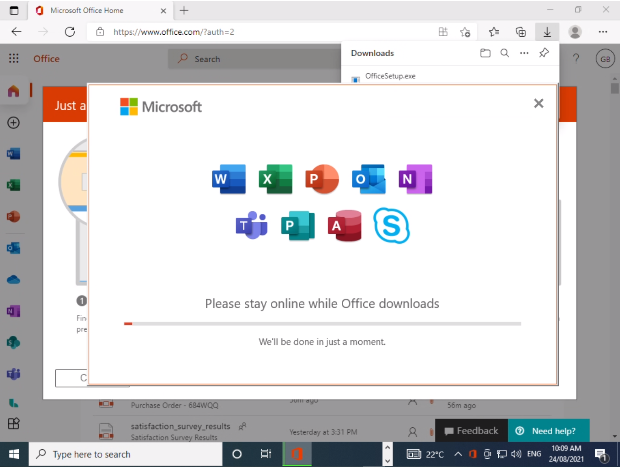620x467 pixels.
Task: Open Excel from the left sidebar
Action: (x=13, y=185)
